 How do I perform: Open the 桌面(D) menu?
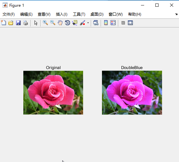[x=97, y=14]
